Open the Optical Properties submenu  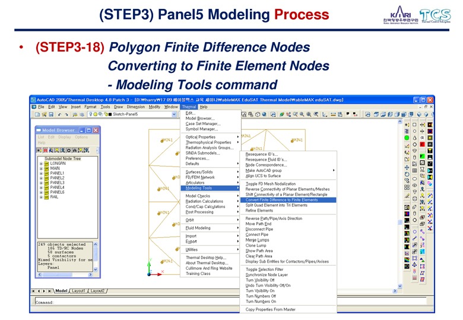click(x=211, y=137)
